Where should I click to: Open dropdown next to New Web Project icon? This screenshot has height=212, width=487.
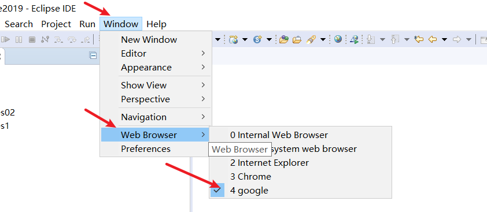[x=245, y=40]
